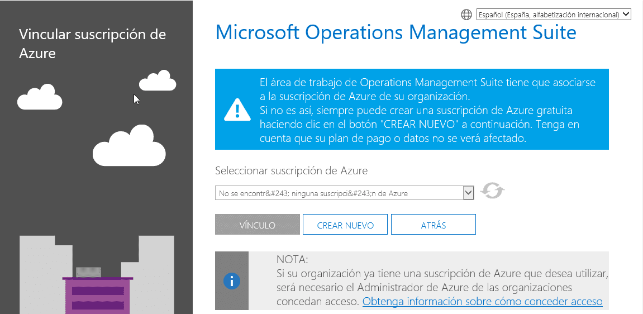This screenshot has height=314, width=643.
Task: Click the Seleccionar suscripción de Azure label
Action: click(291, 170)
